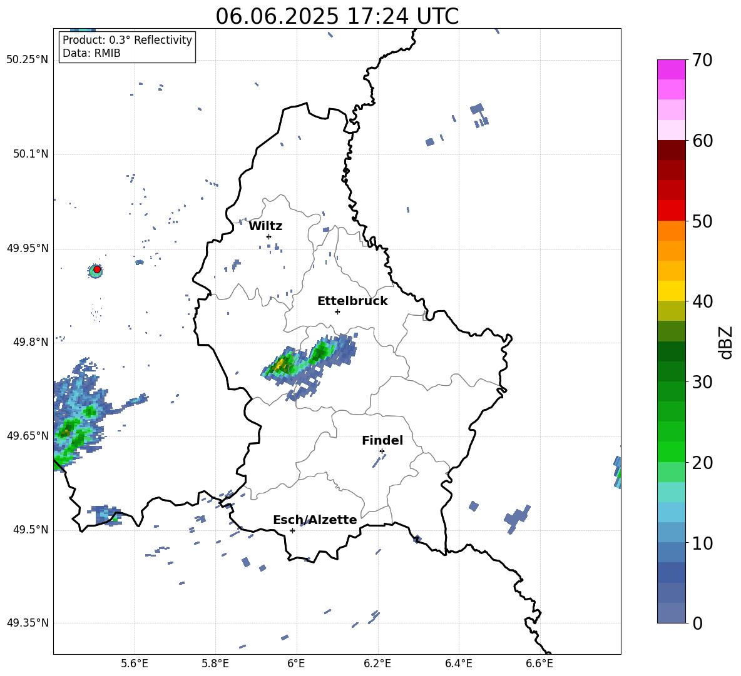This screenshot has width=741, height=676.
Task: Click the colorbar tick value 0
Action: [697, 623]
